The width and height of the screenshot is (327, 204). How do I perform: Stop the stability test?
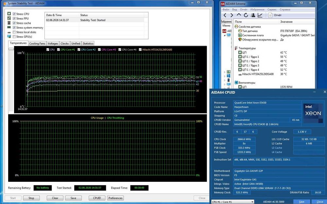(31, 198)
